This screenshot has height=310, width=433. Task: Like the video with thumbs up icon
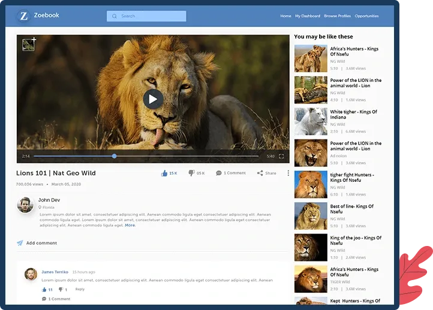tap(164, 173)
